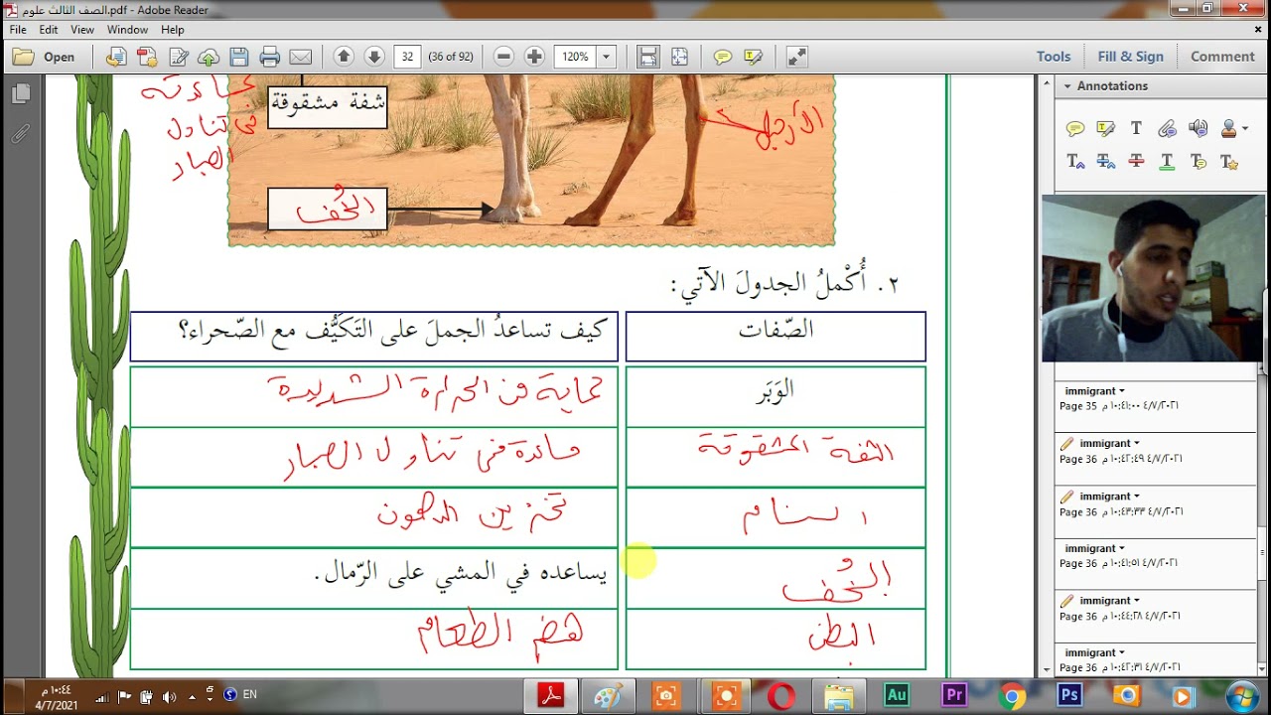Choose the Attach file paperclip tool
Screen dimensions: 1271x715
point(1167,128)
